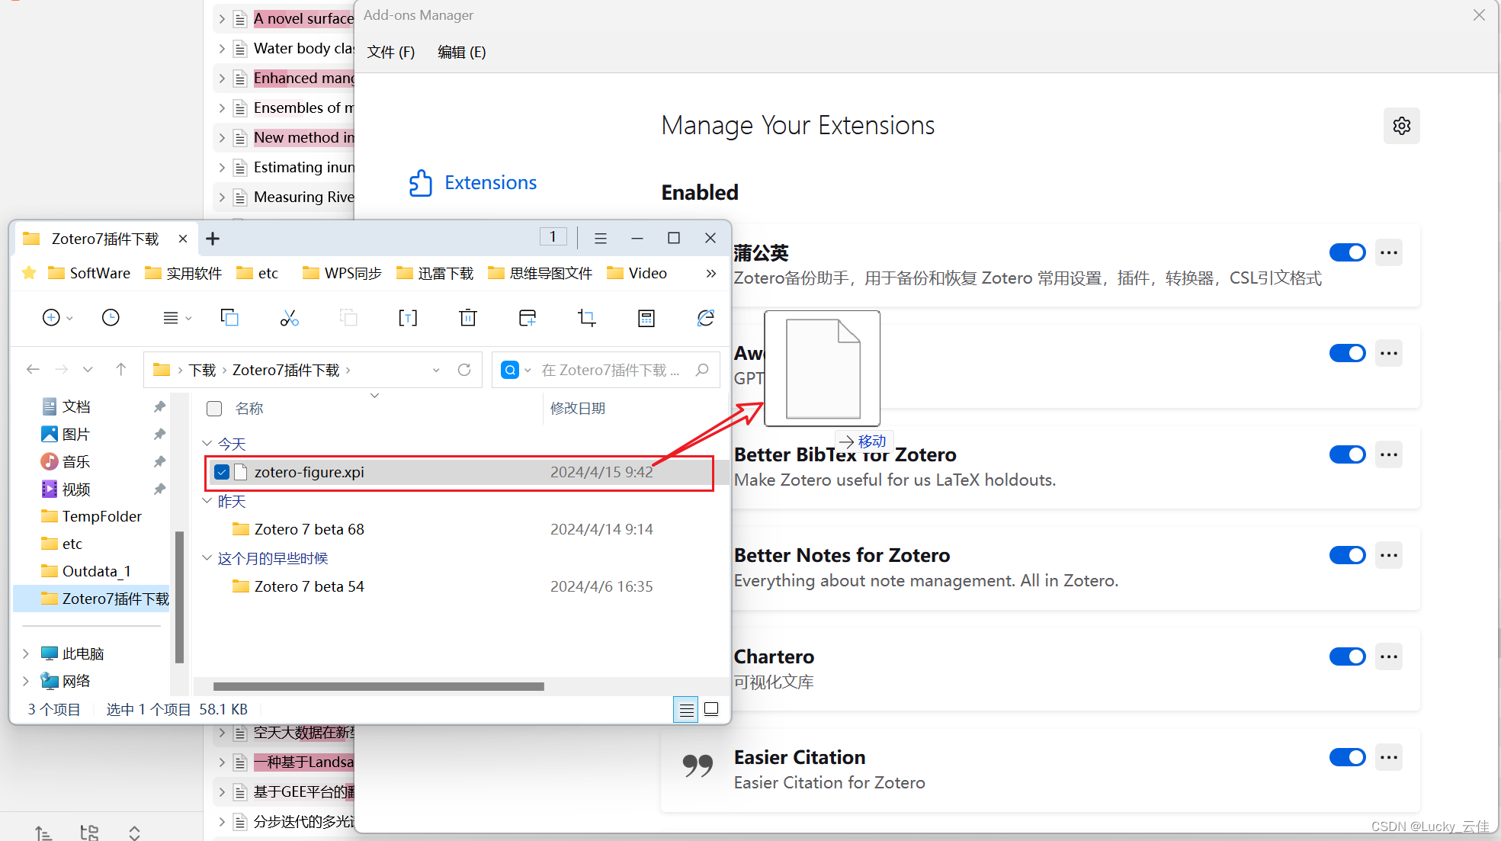Viewport: 1501px width, 841px height.
Task: Click the new item plus icon in file manager toolbar
Action: tap(51, 318)
